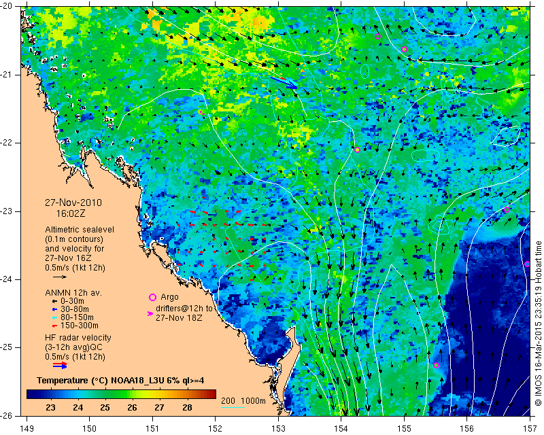Screen dimensions: 544x435
Task: Select the Argo float marker near 25.3°S 155.5°E
Action: (x=436, y=365)
